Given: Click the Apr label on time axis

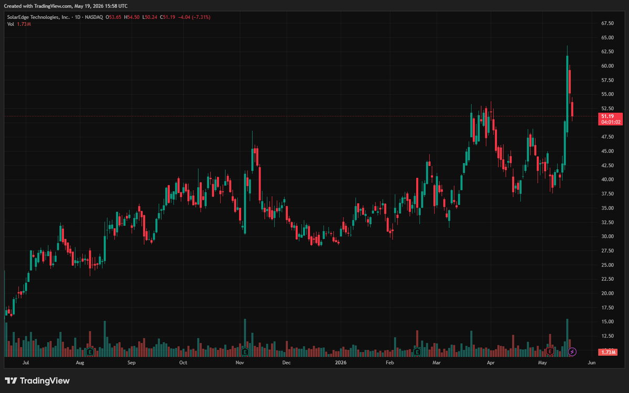Looking at the screenshot, I should (x=491, y=362).
